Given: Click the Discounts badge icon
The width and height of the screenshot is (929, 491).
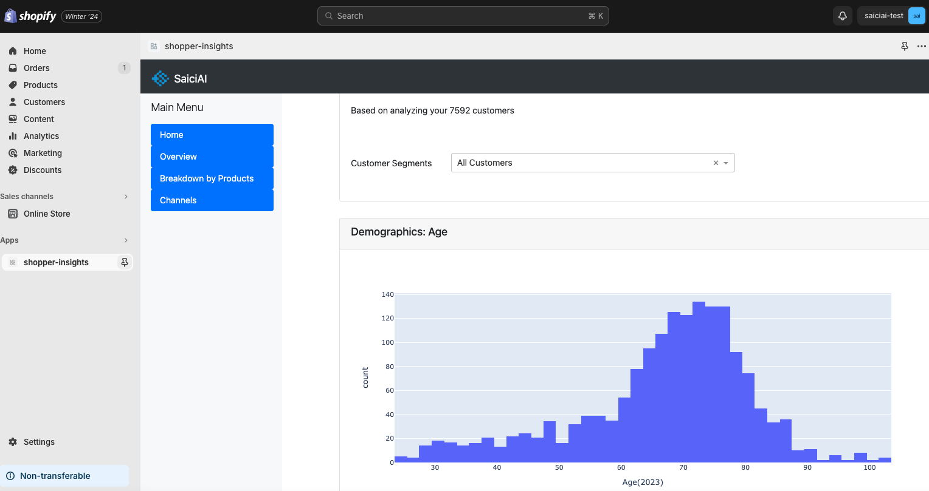Looking at the screenshot, I should coord(13,170).
